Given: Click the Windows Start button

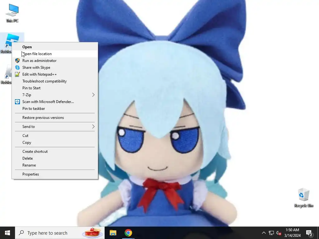Looking at the screenshot, I should pyautogui.click(x=7, y=233).
